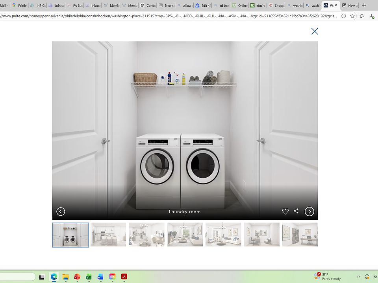Viewport: 378px width, 283px height.
Task: Open Excel from the taskbar
Action: pyautogui.click(x=89, y=277)
